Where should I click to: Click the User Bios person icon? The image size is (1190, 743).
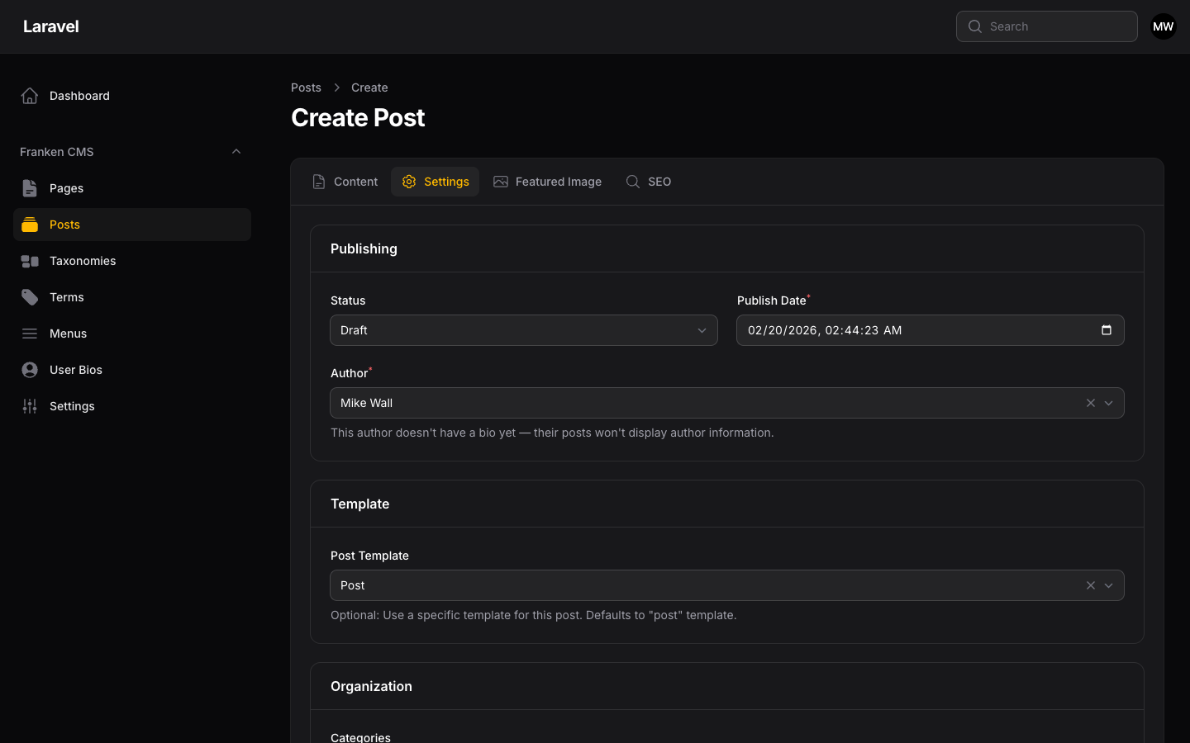click(x=30, y=369)
